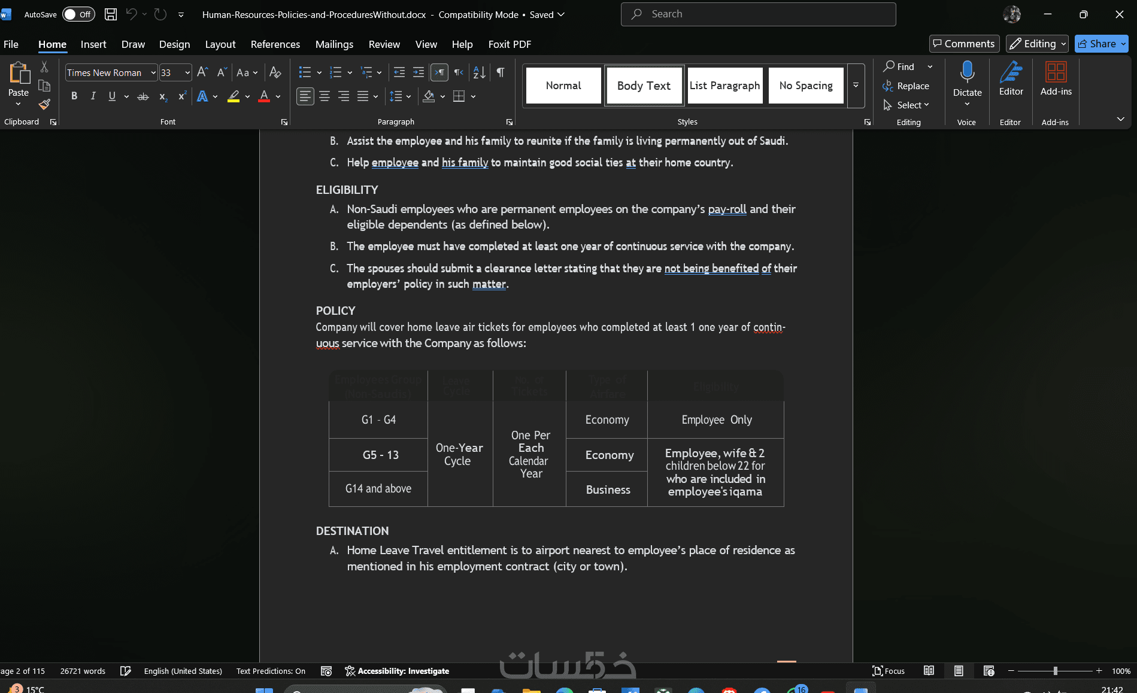Switch to the References tab

point(275,44)
